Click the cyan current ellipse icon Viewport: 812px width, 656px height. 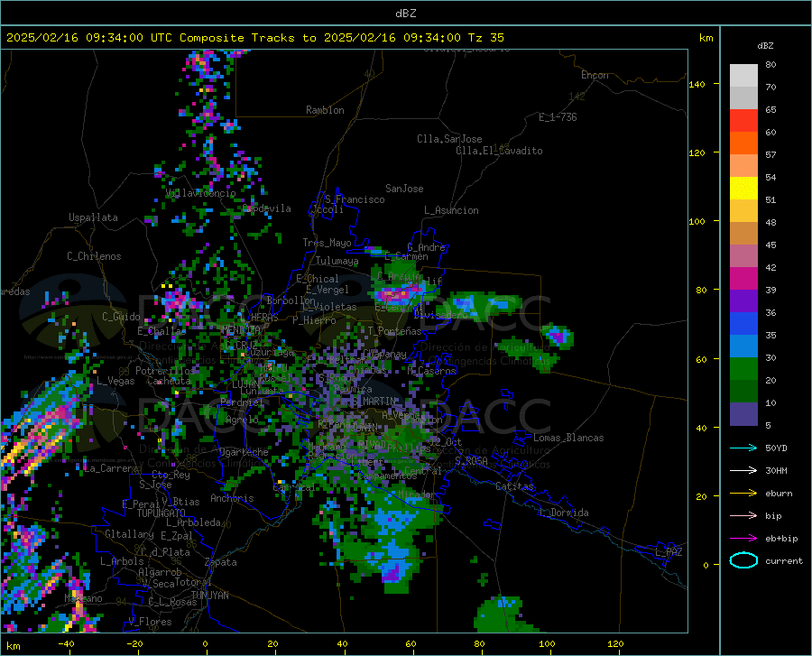tap(743, 560)
